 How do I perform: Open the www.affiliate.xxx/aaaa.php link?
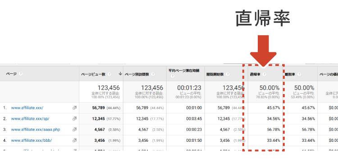[x=36, y=130]
